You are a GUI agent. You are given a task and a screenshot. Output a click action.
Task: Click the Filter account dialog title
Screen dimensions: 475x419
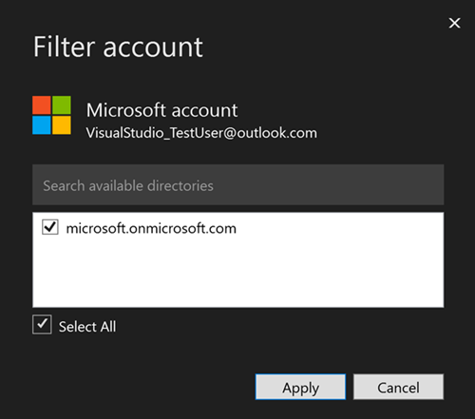118,47
